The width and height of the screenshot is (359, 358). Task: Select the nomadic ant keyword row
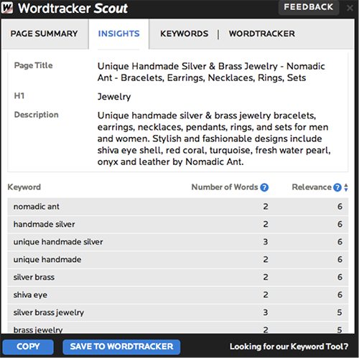click(178, 207)
